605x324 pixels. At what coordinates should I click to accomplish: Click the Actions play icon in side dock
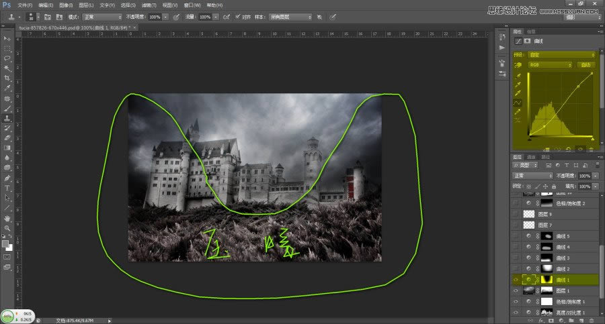click(x=502, y=48)
